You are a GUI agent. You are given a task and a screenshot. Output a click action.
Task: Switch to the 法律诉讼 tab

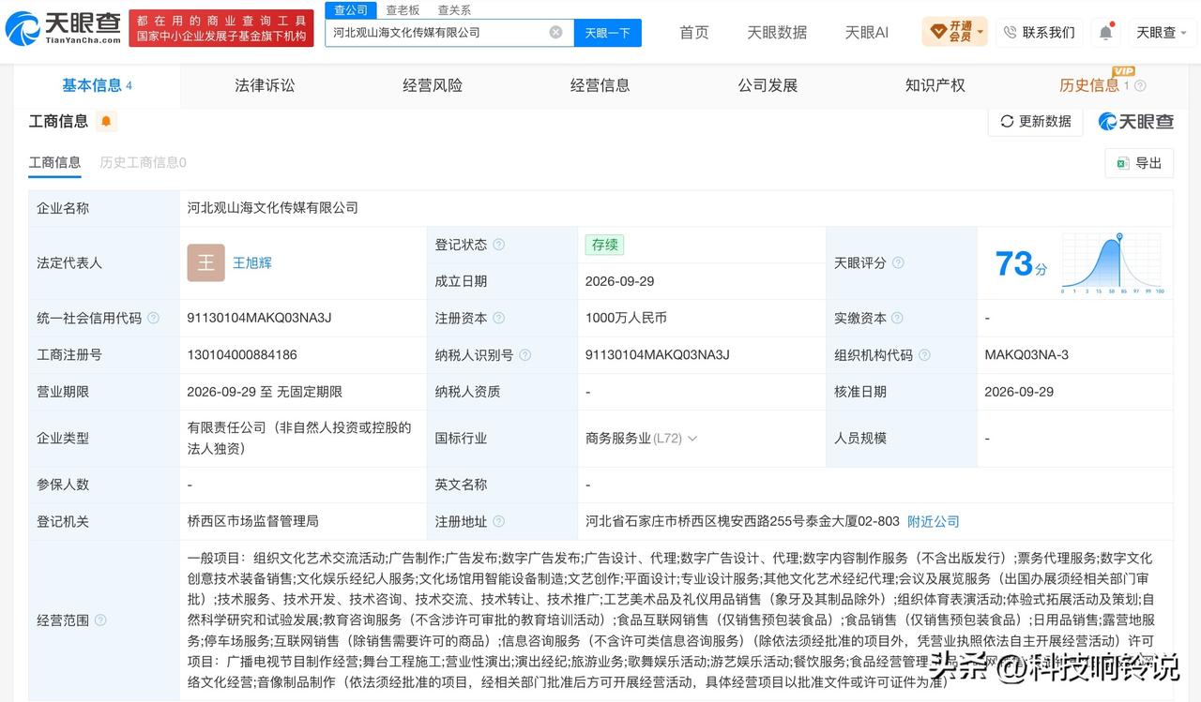click(x=265, y=85)
